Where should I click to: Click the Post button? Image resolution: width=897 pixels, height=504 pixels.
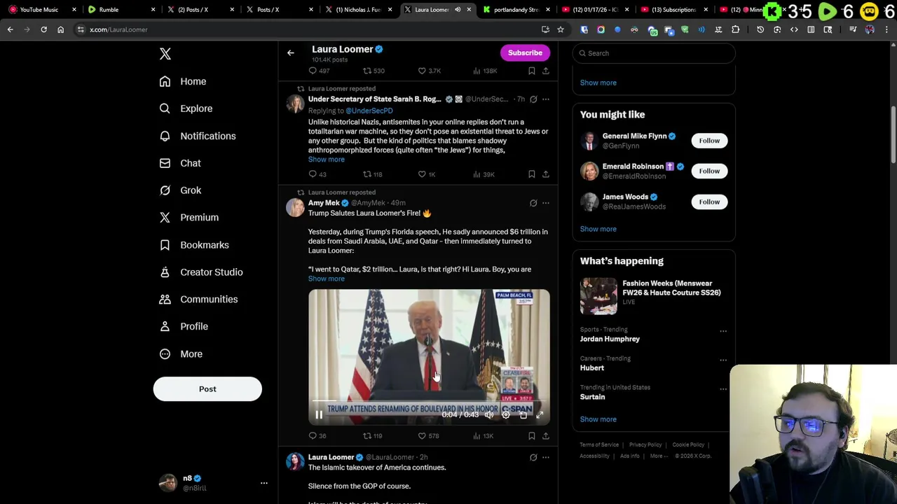pyautogui.click(x=207, y=389)
